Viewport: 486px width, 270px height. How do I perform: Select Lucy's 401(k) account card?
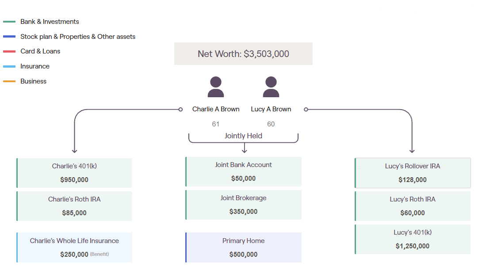[x=413, y=239]
